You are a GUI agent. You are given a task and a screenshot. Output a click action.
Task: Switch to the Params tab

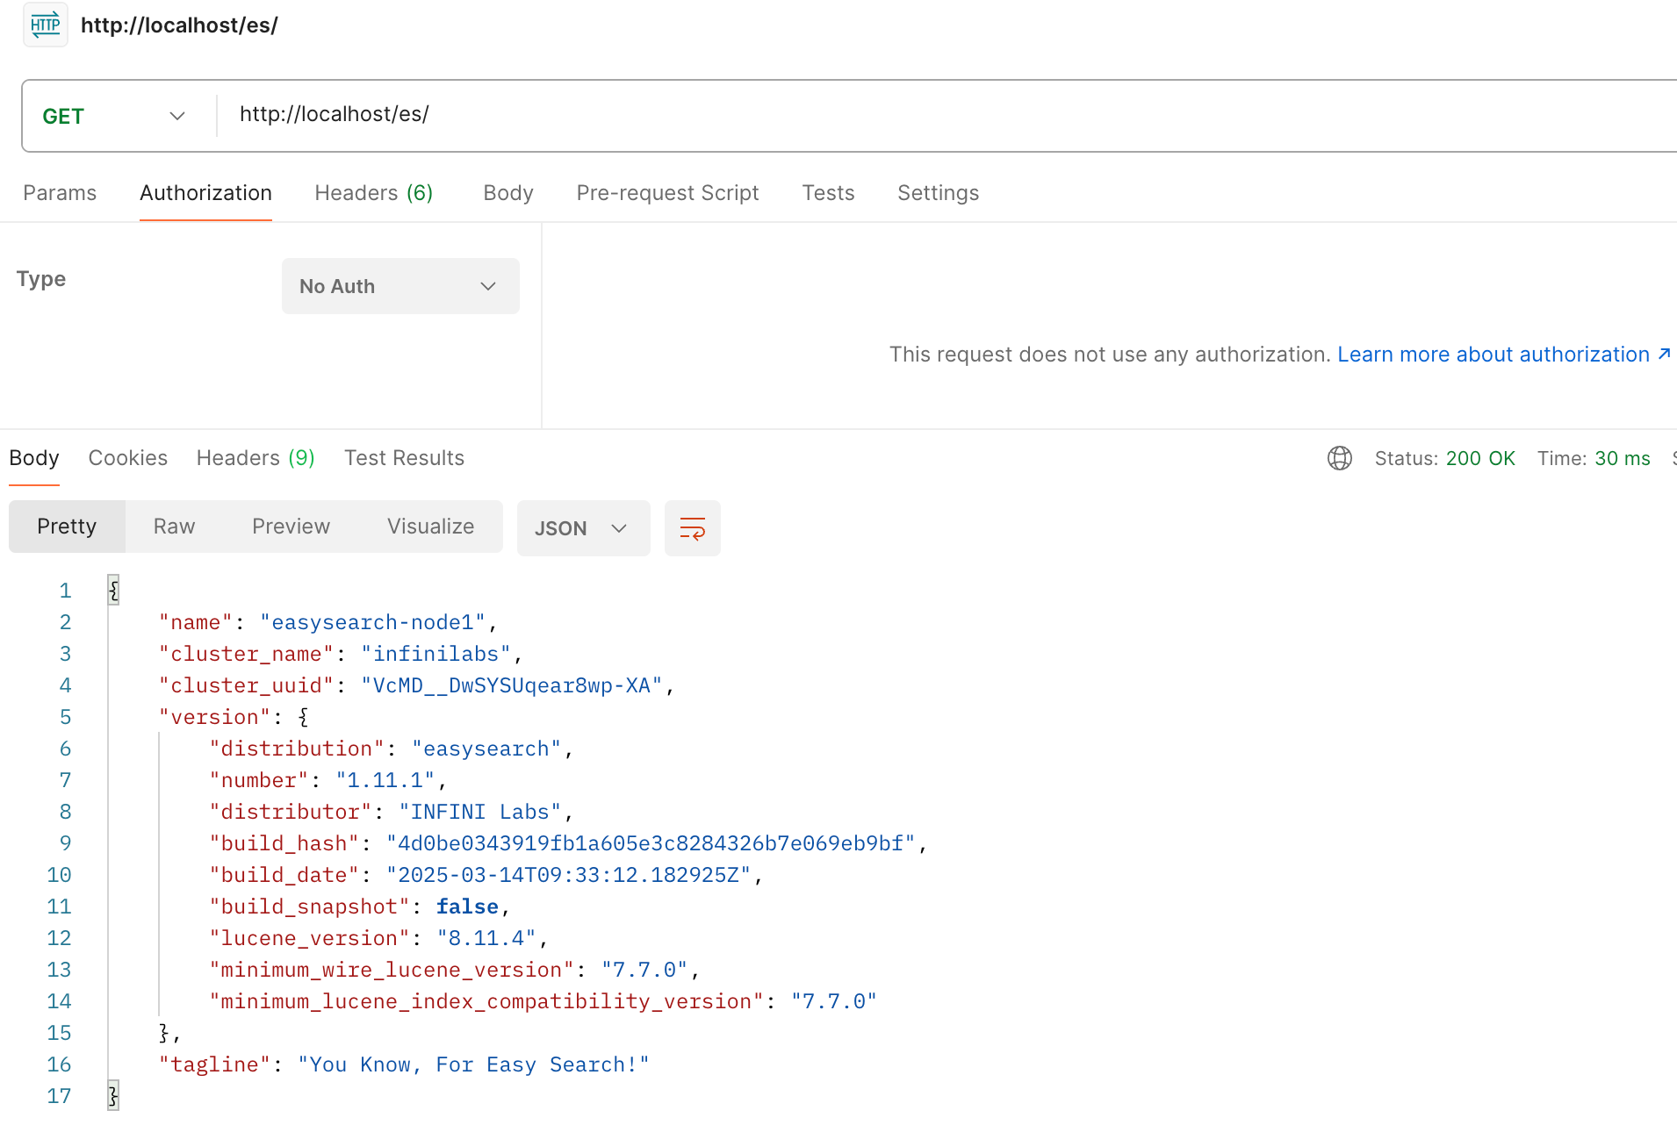[x=60, y=193]
